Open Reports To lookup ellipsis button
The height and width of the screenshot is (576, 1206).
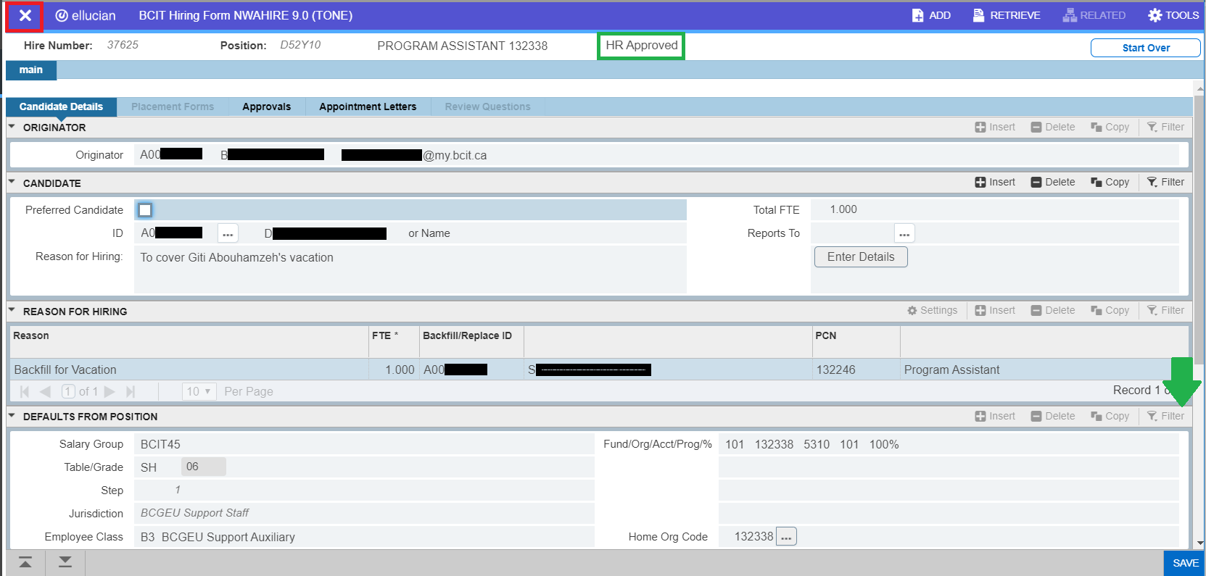(x=904, y=233)
